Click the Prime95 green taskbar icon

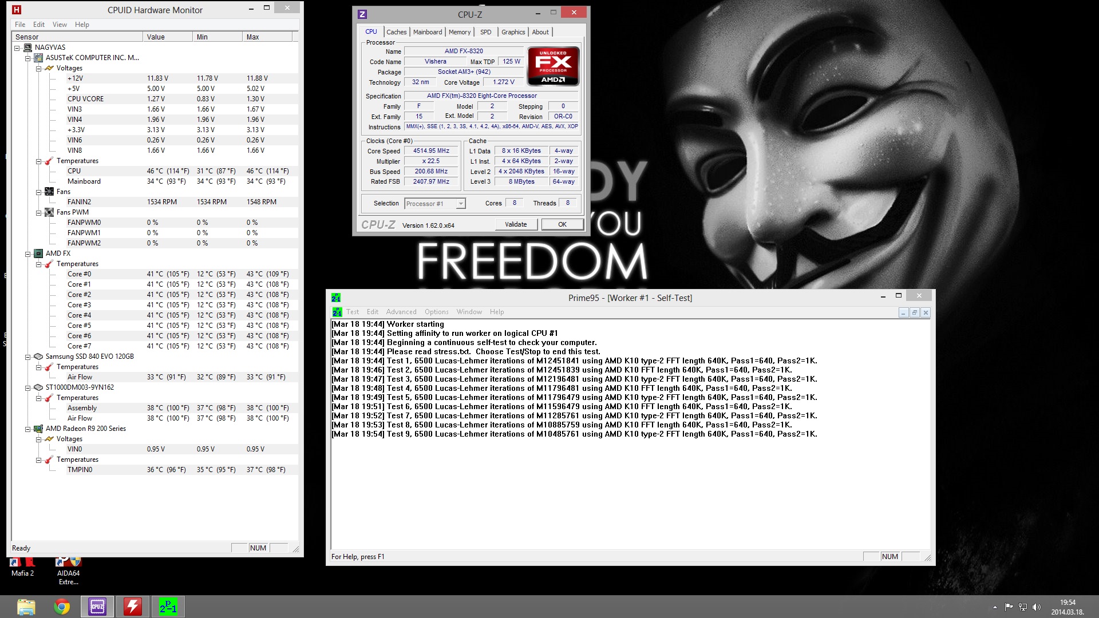(x=168, y=607)
